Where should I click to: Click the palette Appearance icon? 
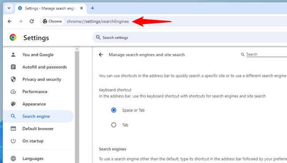[x=13, y=104]
